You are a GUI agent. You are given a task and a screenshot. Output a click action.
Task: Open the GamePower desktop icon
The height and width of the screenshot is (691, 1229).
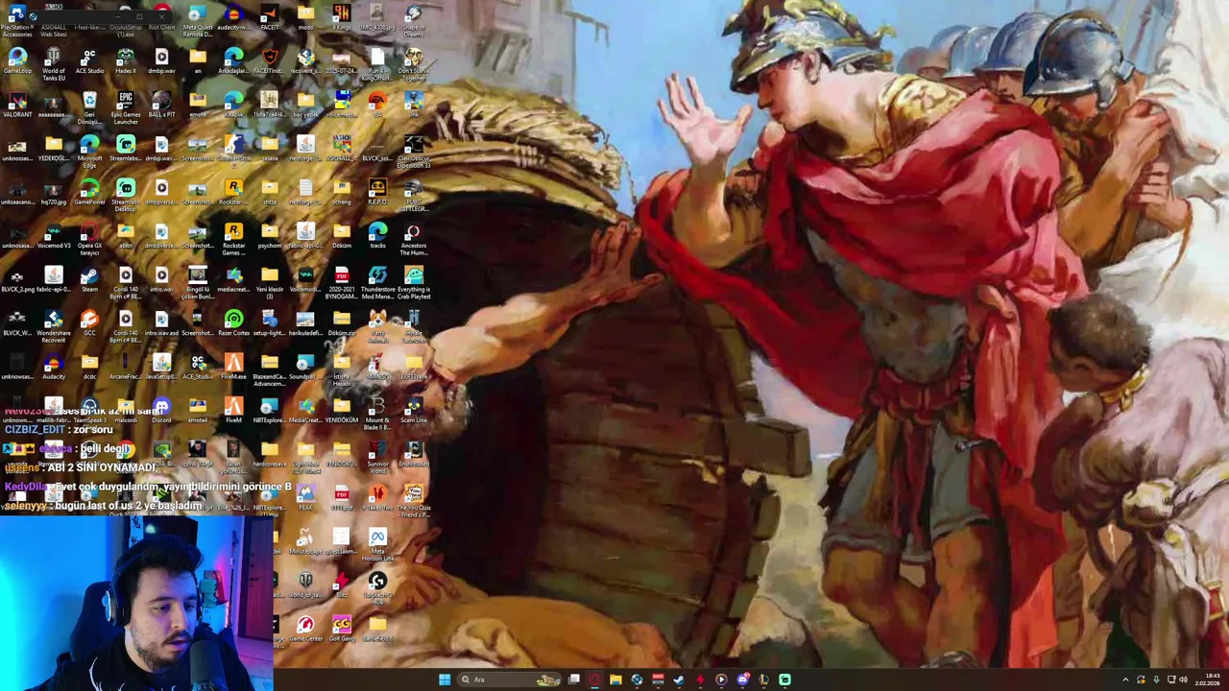tap(89, 193)
